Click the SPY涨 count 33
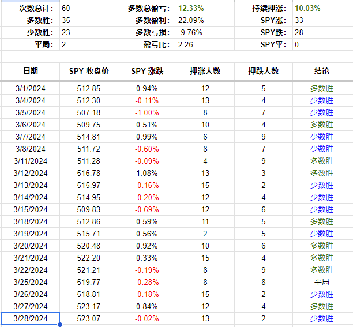The width and height of the screenshot is (353, 327). pyautogui.click(x=322, y=21)
